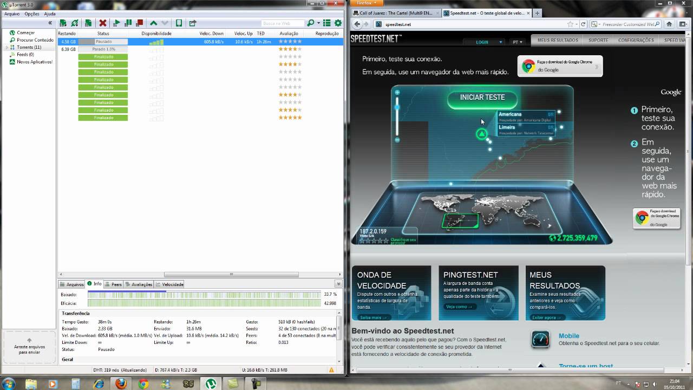Open the search provider dropdown arrow in uTorrent
This screenshot has width=693, height=390.
click(x=318, y=23)
